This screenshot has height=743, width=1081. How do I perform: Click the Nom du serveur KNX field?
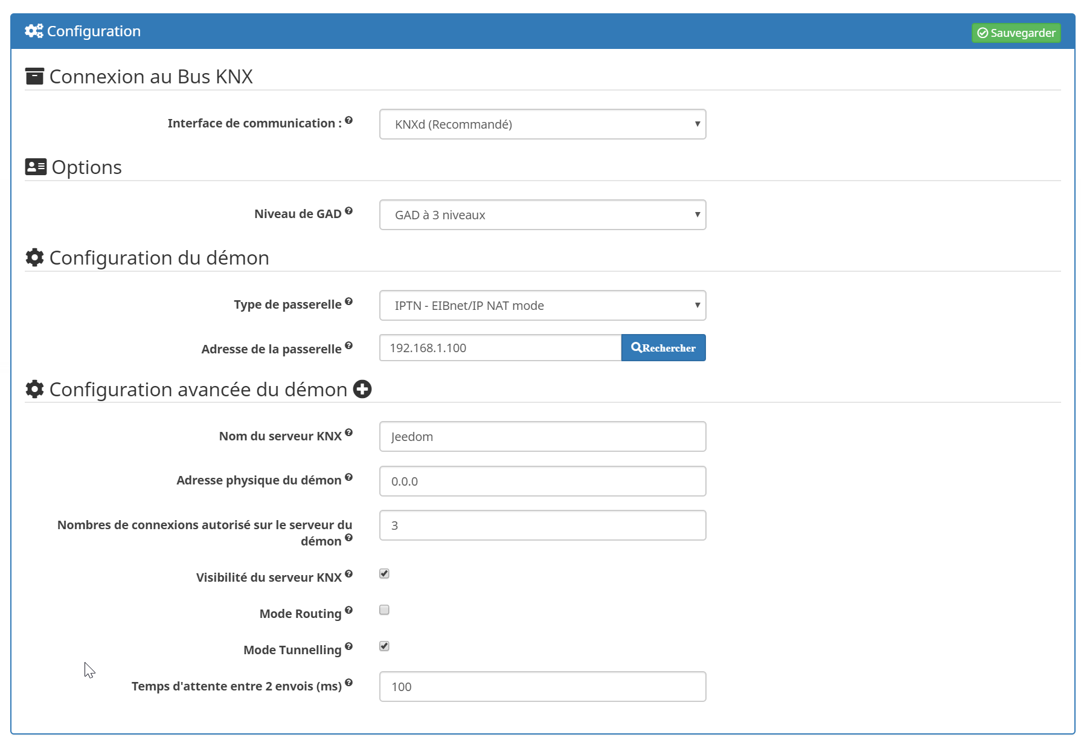[542, 437]
